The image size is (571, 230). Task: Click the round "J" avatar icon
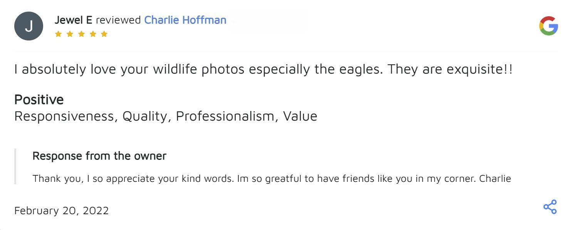click(x=29, y=26)
